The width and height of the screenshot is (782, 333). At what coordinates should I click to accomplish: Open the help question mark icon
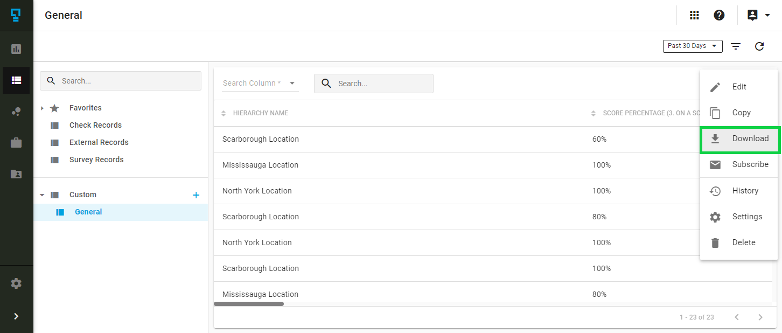719,15
